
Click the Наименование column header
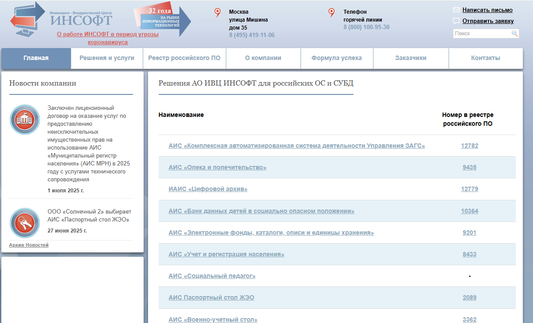181,115
